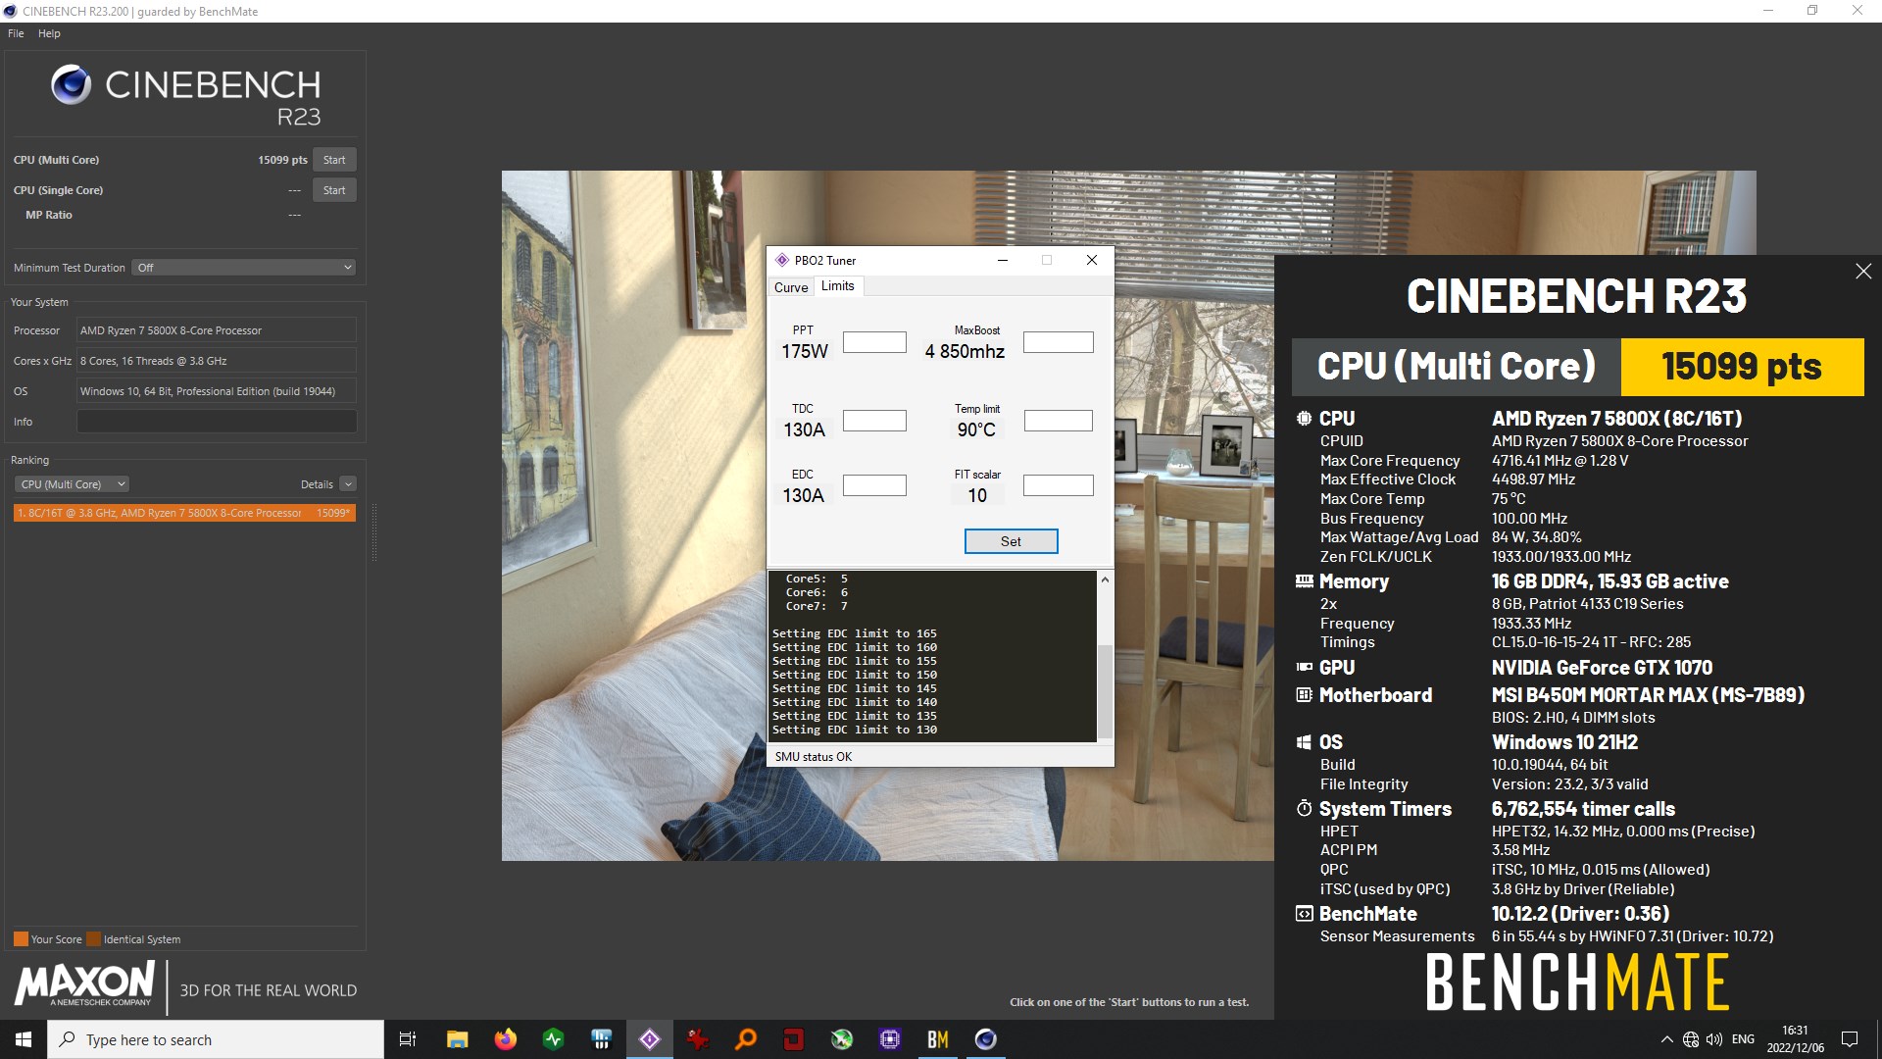This screenshot has width=1882, height=1059.
Task: Click the MaxBoost input field
Action: pos(1058,342)
